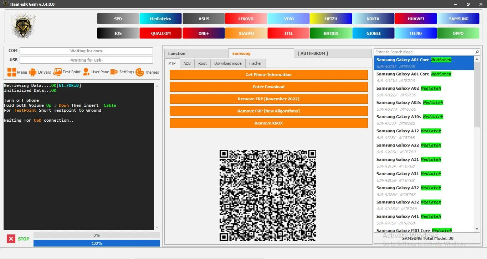Image resolution: width=487 pixels, height=259 pixels.
Task: Select the NOKIA brand button
Action: click(x=373, y=19)
